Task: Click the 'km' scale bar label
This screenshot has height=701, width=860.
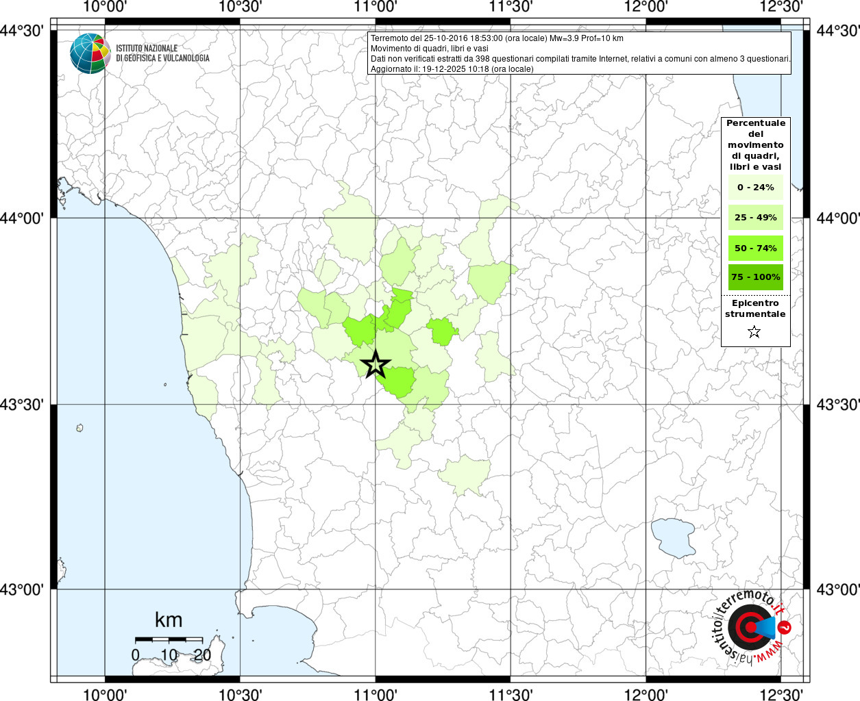Action: pos(169,620)
